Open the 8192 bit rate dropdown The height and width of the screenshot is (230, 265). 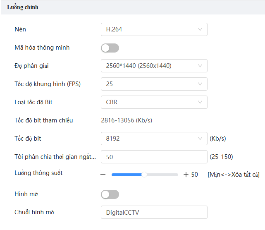point(154,139)
